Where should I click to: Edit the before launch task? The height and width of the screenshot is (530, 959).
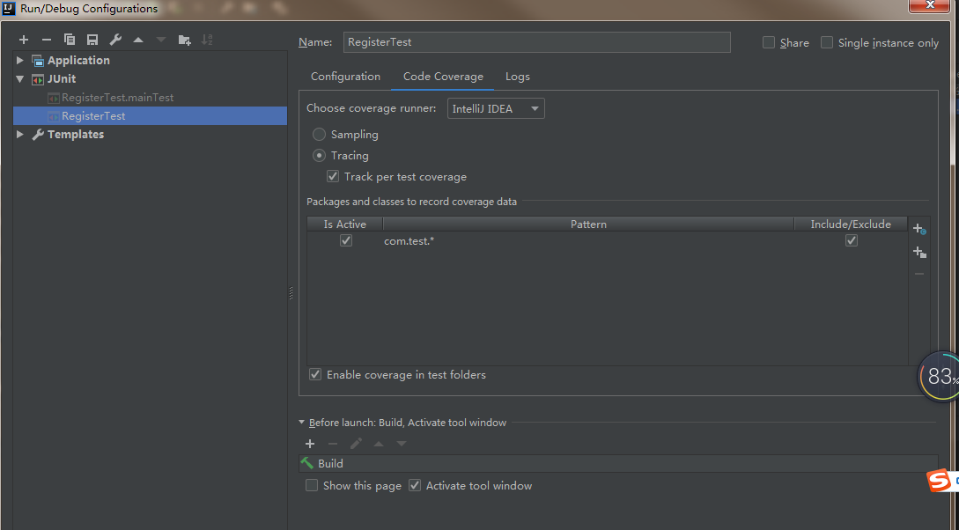point(356,444)
